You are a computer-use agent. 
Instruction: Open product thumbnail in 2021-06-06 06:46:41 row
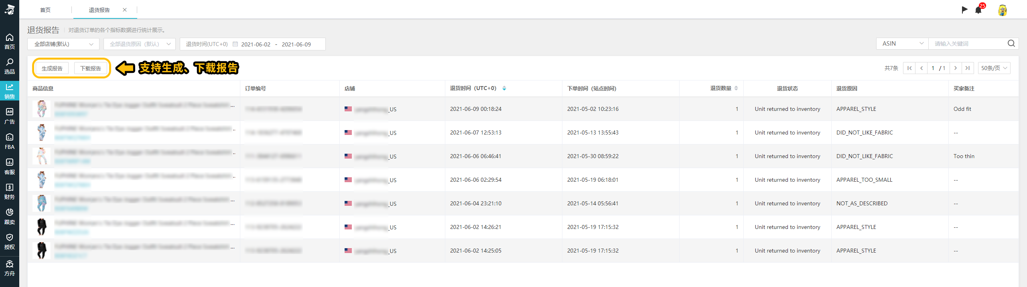click(42, 156)
